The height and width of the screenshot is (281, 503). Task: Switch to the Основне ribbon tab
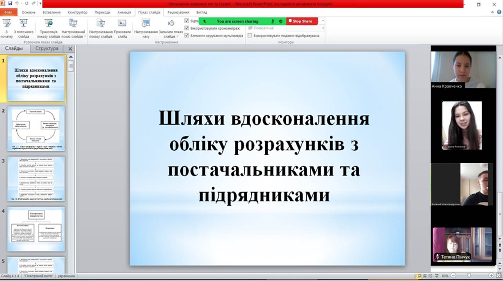tap(29, 12)
